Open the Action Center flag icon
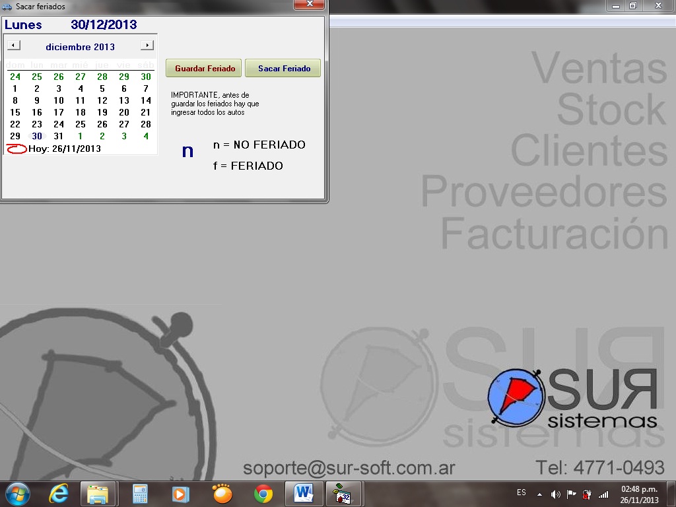Screen dimensions: 676x507 (571, 494)
